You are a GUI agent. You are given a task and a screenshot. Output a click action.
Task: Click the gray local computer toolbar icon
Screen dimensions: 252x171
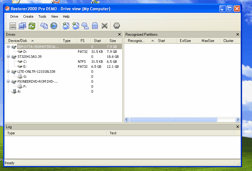point(13,26)
